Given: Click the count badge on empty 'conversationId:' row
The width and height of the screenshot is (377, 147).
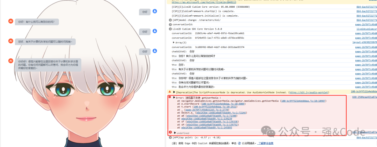Looking at the screenshot, I should [170, 25].
